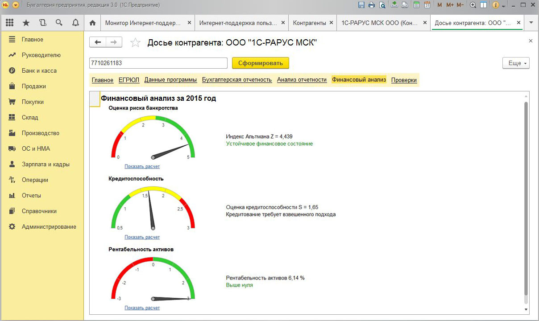Open the Покупки sidebar section

click(42, 102)
